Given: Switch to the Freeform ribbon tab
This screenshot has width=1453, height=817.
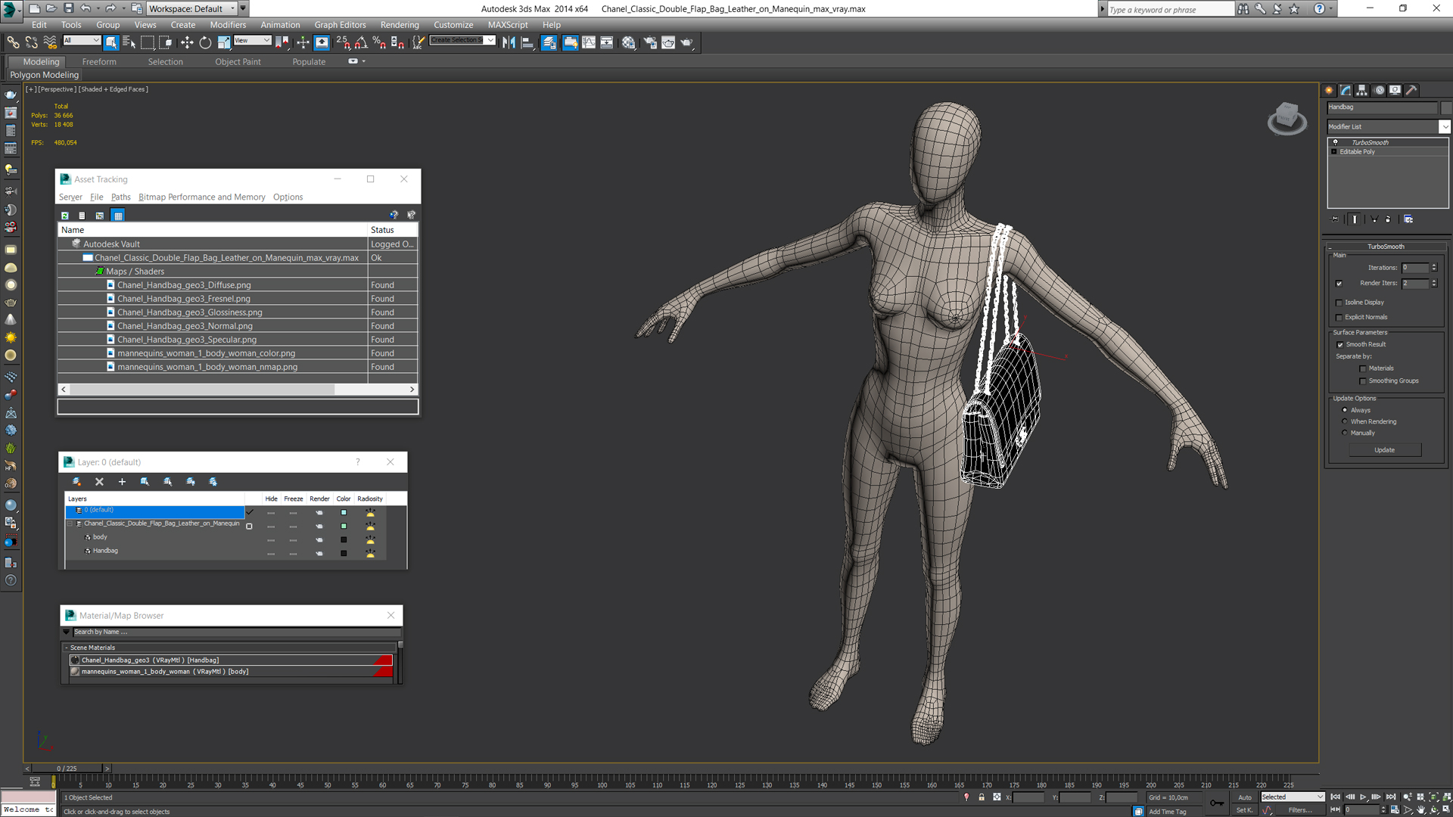Looking at the screenshot, I should click(99, 62).
